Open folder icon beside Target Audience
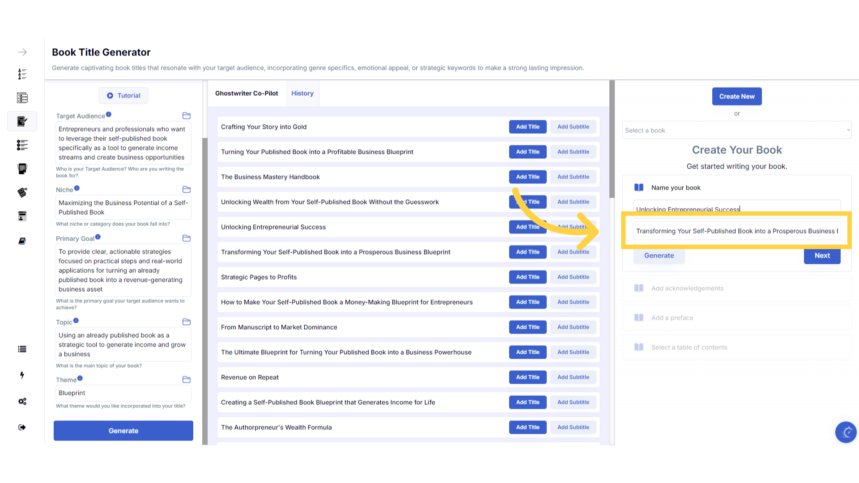Screen dimensions: 859x483 coord(187,116)
